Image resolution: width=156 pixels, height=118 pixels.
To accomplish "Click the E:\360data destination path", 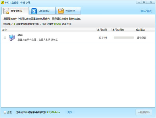I will (x=53, y=112).
